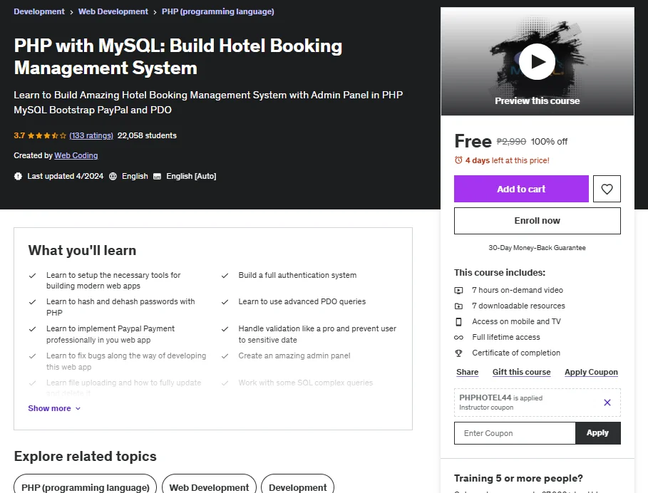This screenshot has height=493, width=648.
Task: Click checkmark beside Learn to hash and dehash passwords
Action: (32, 302)
